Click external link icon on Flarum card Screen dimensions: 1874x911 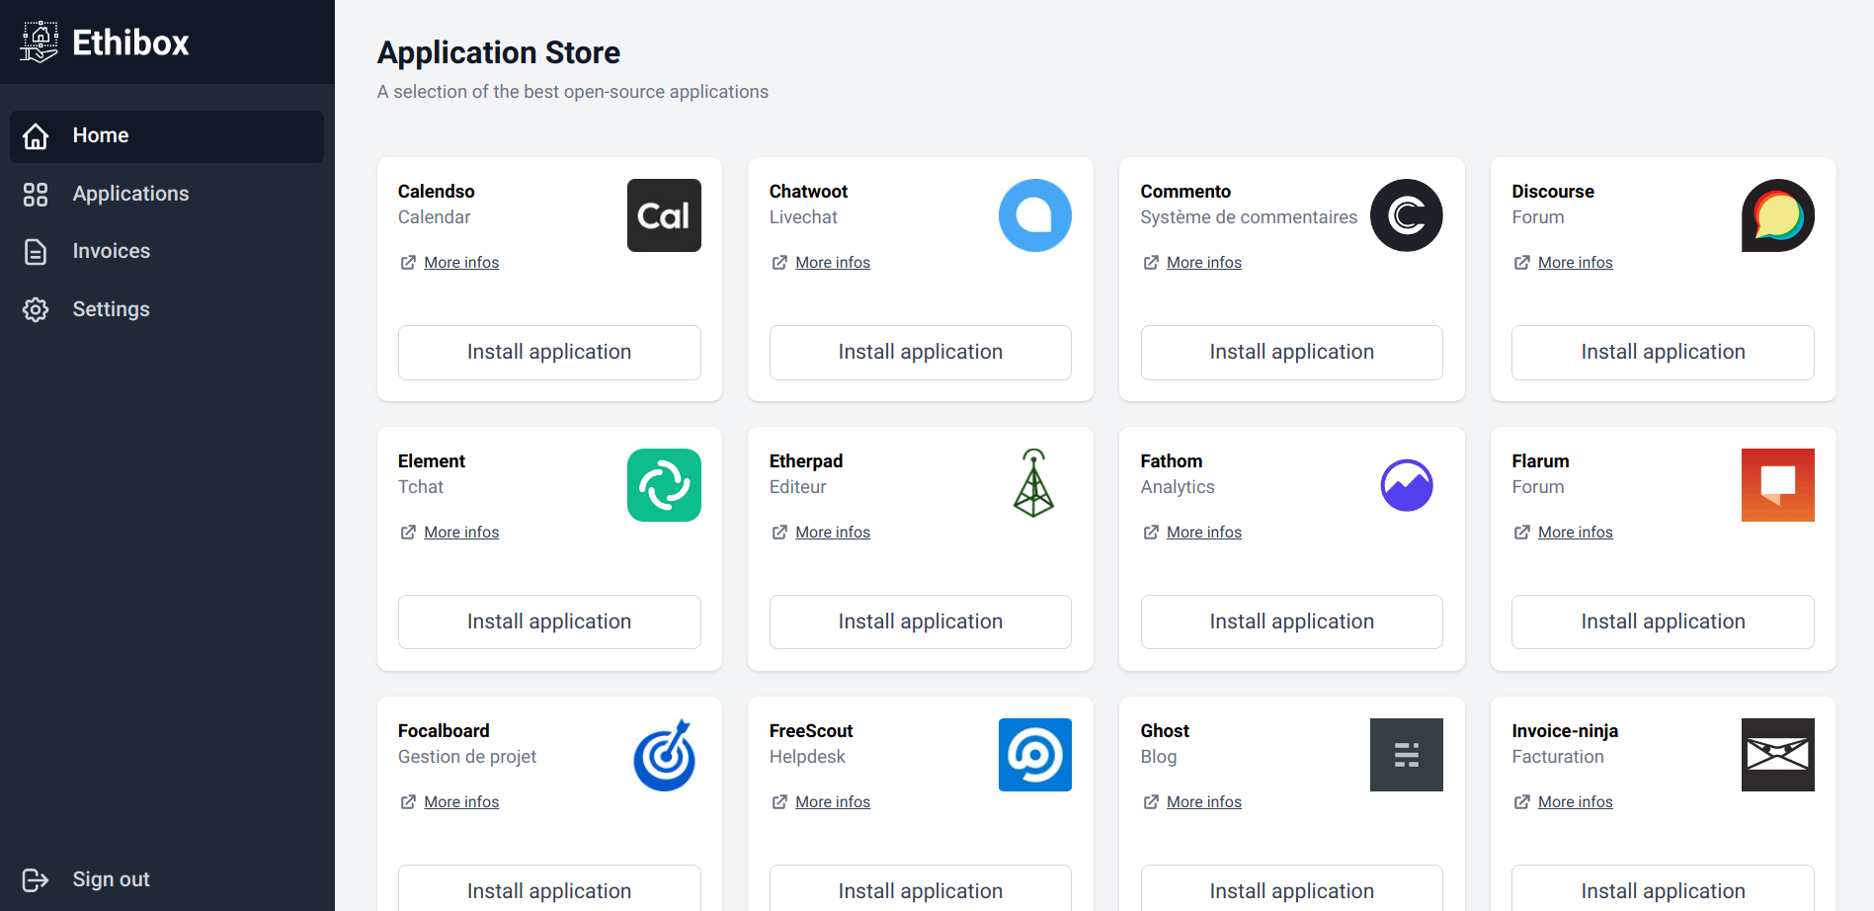pos(1522,533)
